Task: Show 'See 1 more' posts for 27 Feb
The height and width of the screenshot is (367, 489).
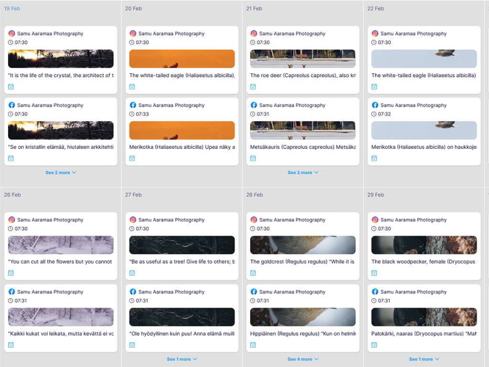Action: (x=182, y=359)
